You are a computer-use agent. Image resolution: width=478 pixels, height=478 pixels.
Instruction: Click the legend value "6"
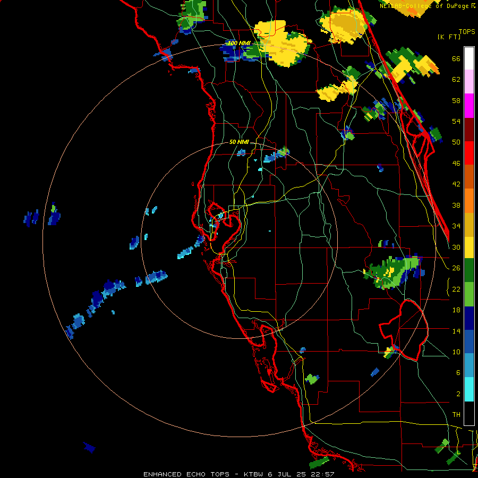[x=458, y=372]
